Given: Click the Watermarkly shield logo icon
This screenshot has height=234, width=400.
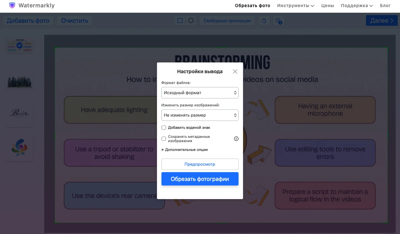Looking at the screenshot, I should pyautogui.click(x=12, y=5).
